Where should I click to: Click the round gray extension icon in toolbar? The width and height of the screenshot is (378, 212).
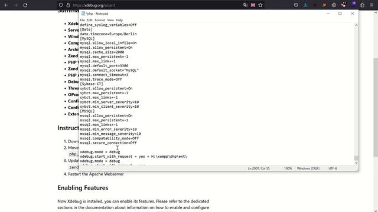coord(334,5)
